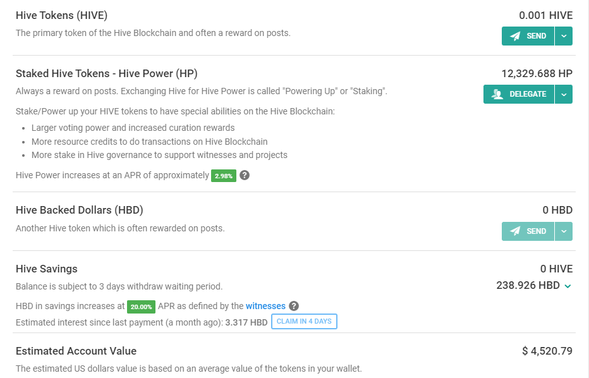Click SEND button for Hive Backed Dollars
589x378 pixels.
pyautogui.click(x=528, y=231)
